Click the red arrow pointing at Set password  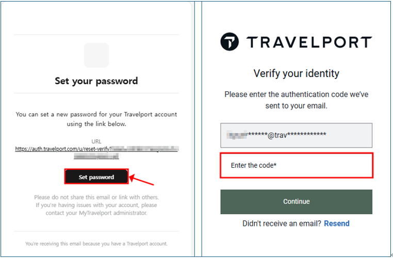click(x=144, y=180)
